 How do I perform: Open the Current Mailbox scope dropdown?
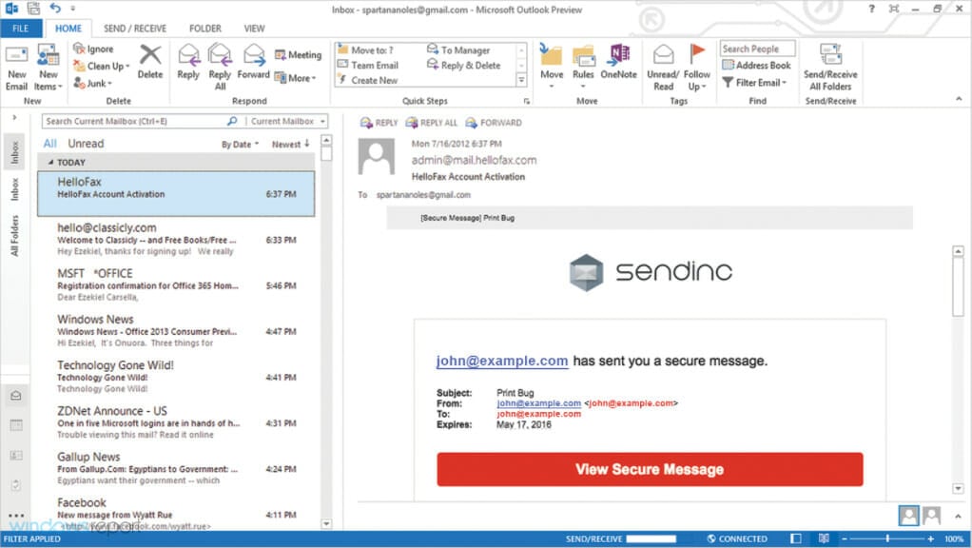click(x=287, y=122)
